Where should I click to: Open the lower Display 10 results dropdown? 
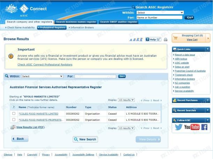point(126,128)
